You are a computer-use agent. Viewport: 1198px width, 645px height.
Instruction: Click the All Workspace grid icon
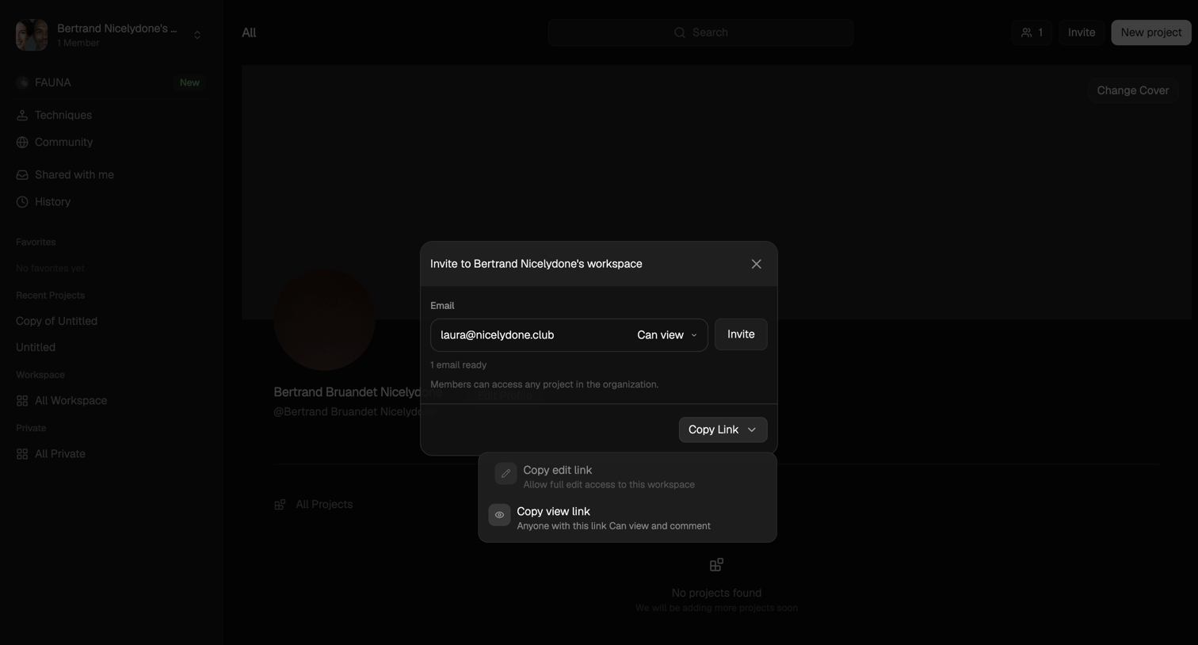(22, 401)
